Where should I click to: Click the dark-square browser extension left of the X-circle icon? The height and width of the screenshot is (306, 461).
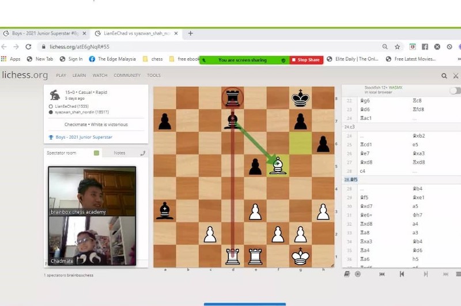[x=425, y=47]
